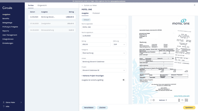
Task: Switch to the Protokoll tab
Action: coord(96,13)
